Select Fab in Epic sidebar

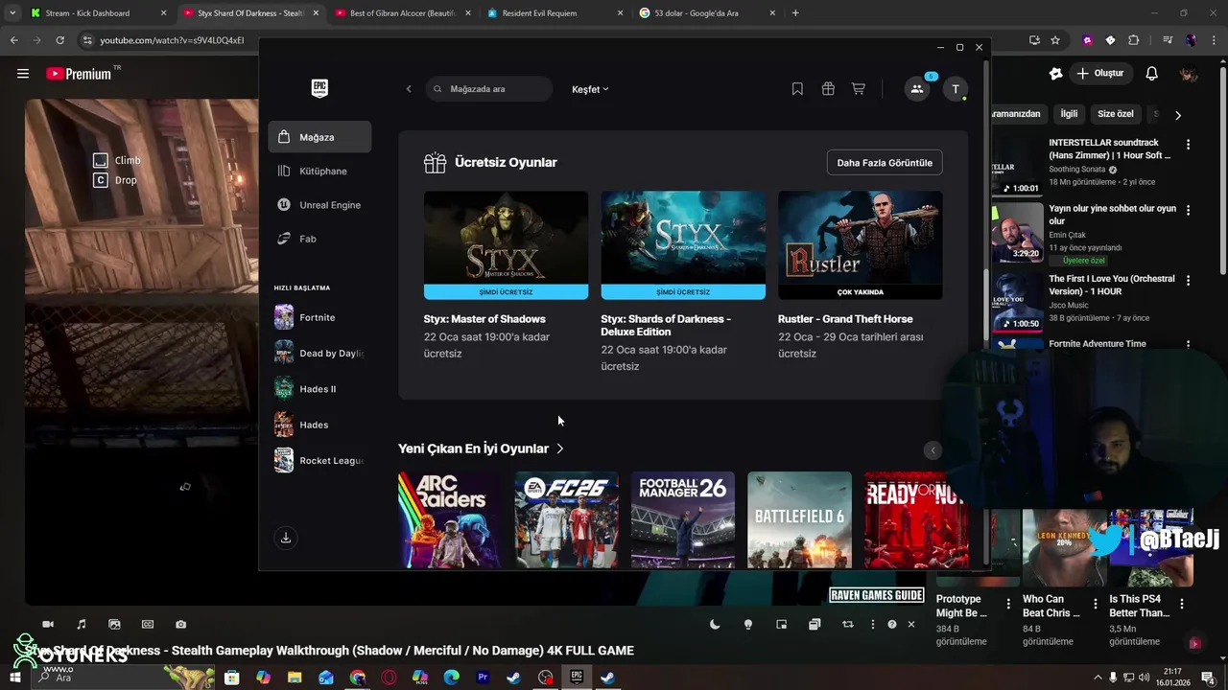pyautogui.click(x=319, y=239)
